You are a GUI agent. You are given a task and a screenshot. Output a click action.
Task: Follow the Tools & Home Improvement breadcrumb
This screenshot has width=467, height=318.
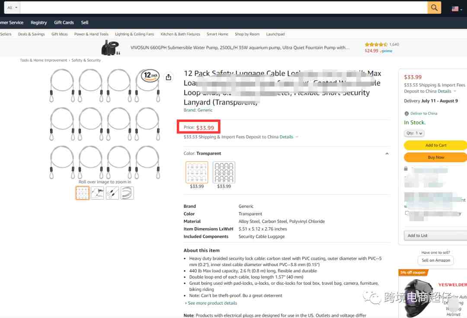tap(44, 60)
